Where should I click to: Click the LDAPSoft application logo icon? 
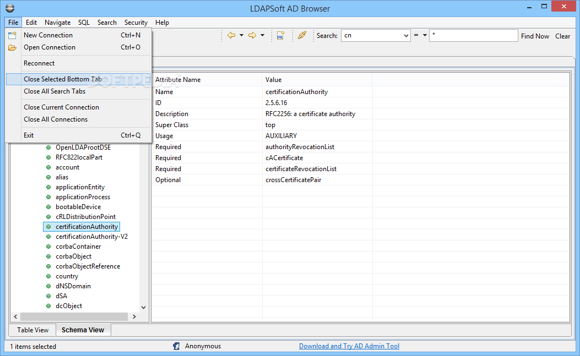click(x=10, y=8)
